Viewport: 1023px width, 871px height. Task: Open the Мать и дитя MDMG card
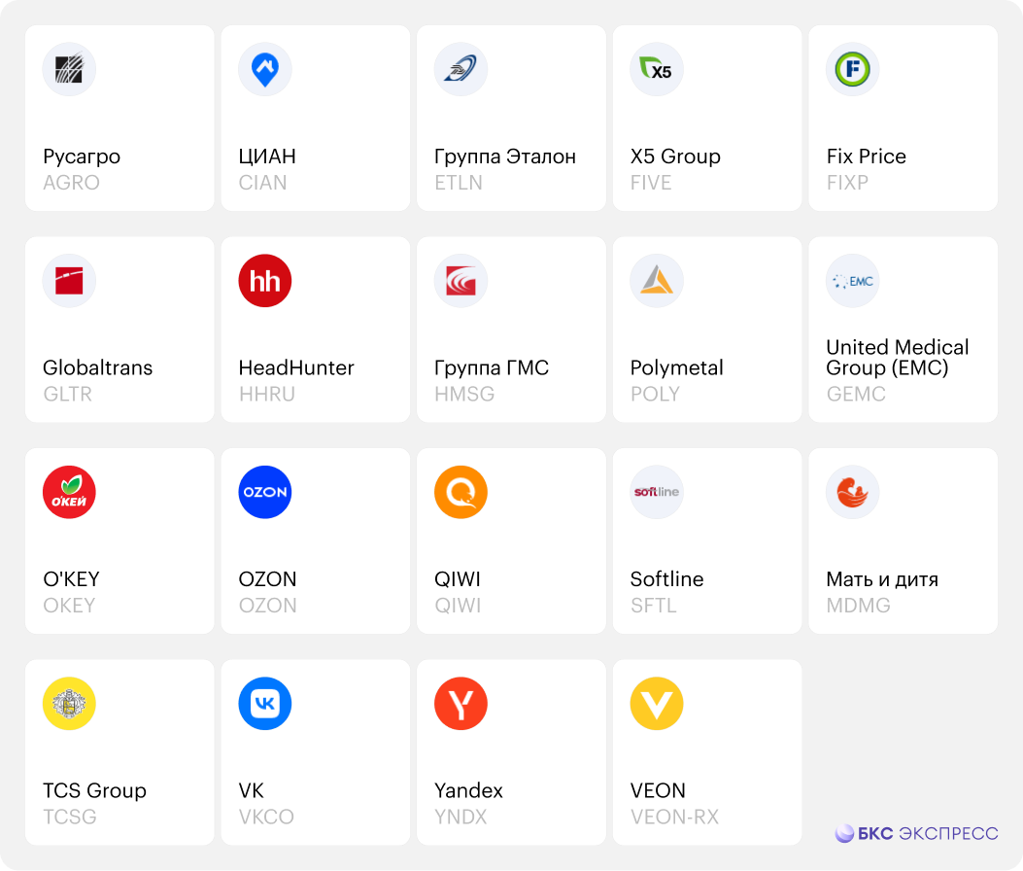[903, 541]
